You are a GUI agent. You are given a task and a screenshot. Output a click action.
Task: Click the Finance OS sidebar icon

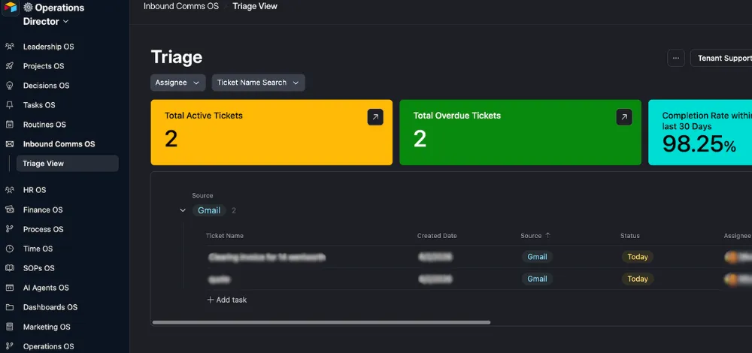(x=10, y=210)
